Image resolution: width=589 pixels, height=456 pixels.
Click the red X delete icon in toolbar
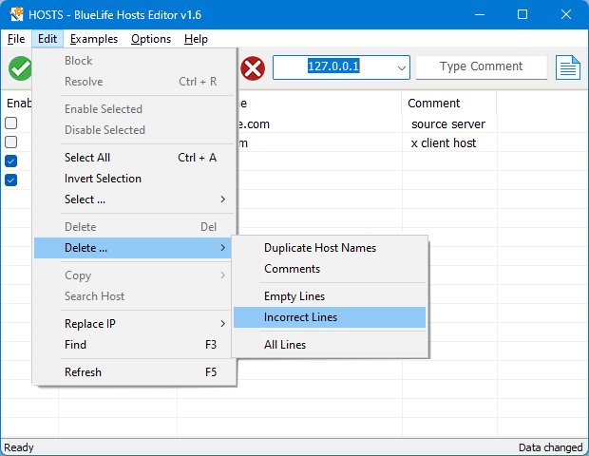253,68
